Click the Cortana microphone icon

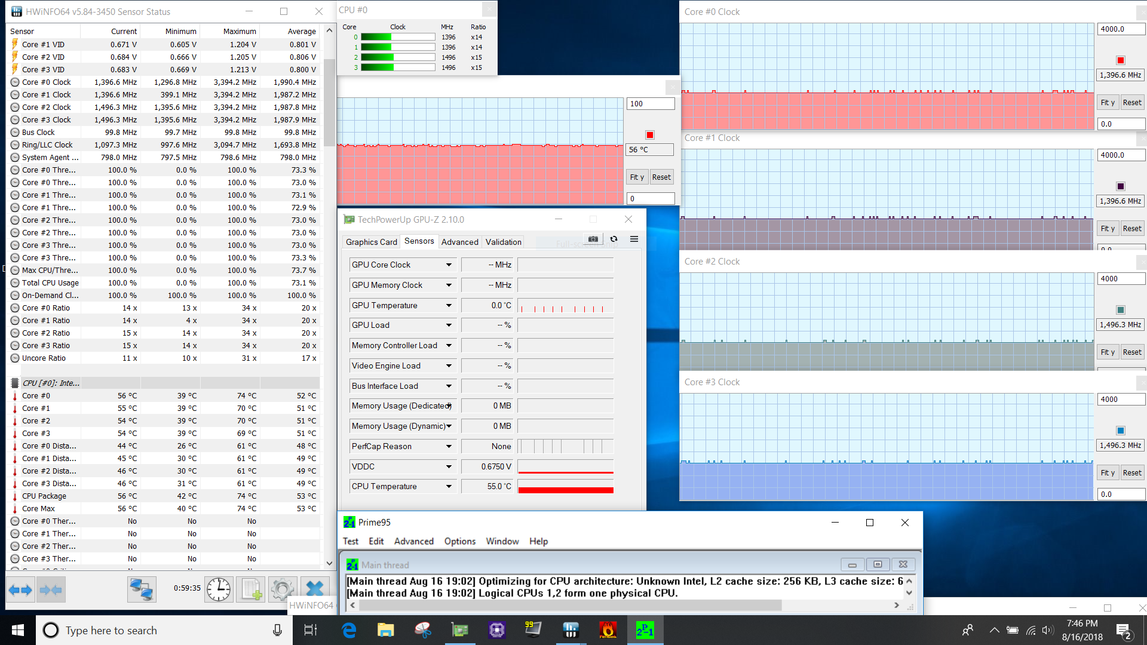pyautogui.click(x=277, y=630)
